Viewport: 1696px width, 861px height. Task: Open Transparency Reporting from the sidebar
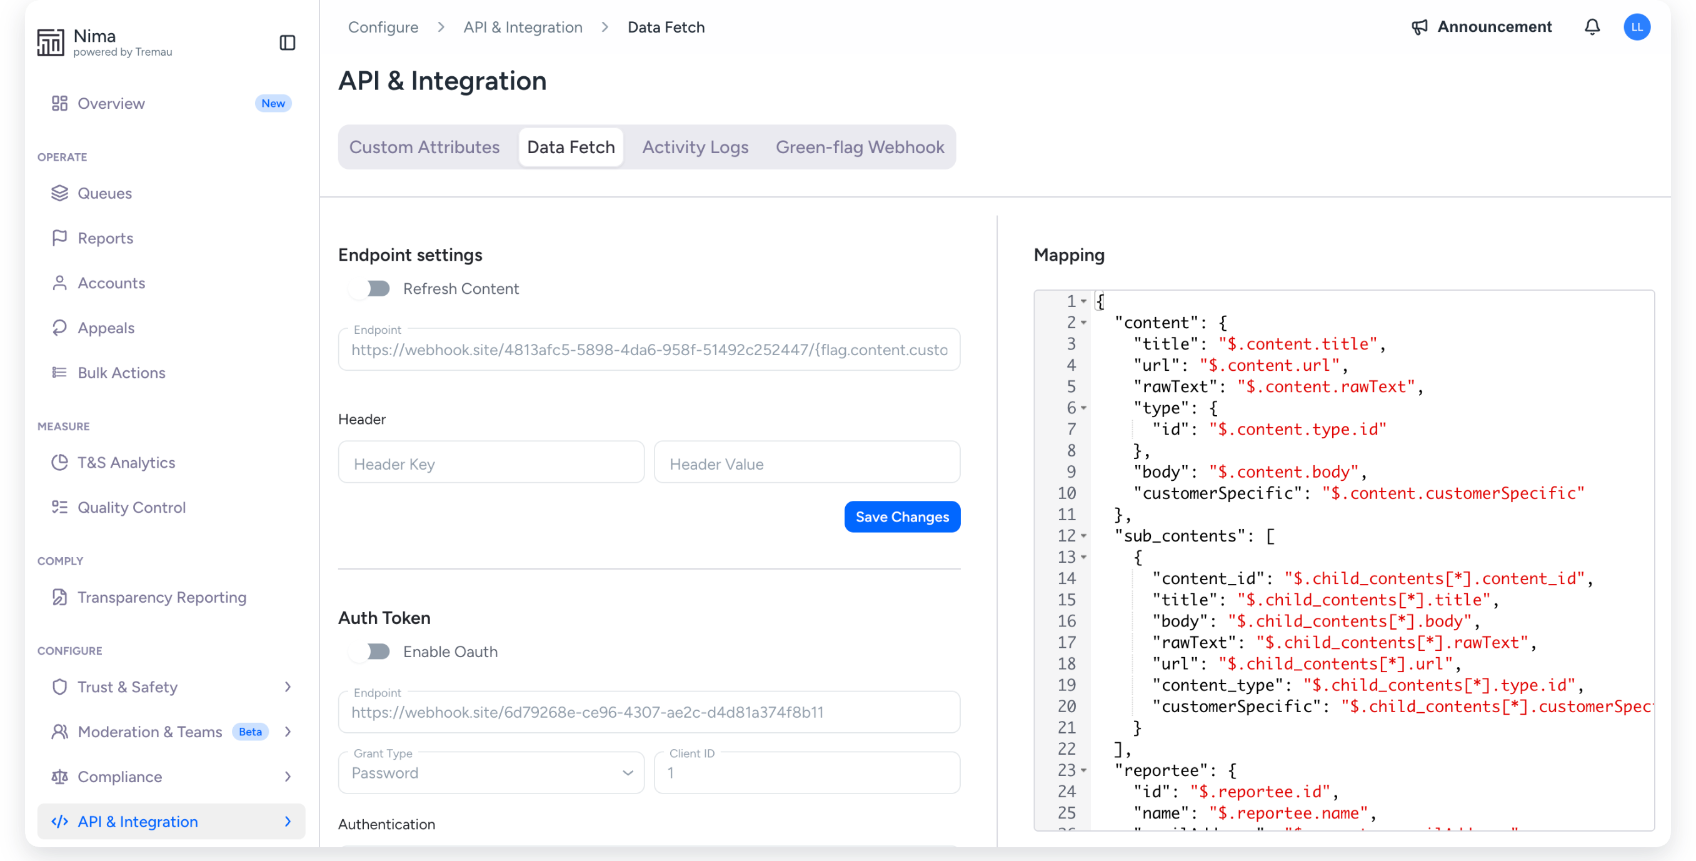[x=171, y=597]
